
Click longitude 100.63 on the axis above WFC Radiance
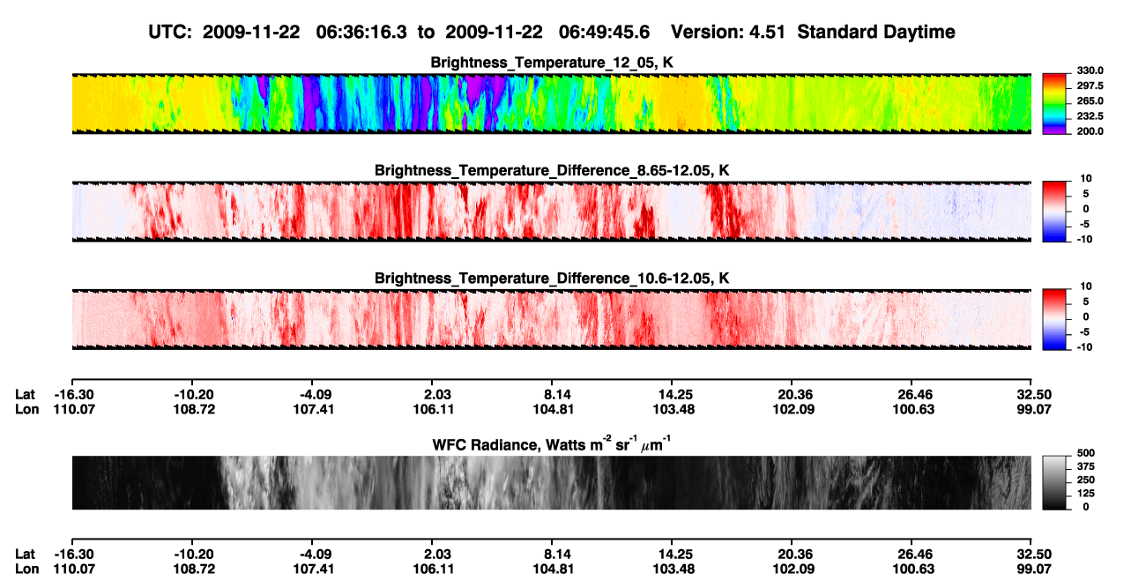pos(912,410)
